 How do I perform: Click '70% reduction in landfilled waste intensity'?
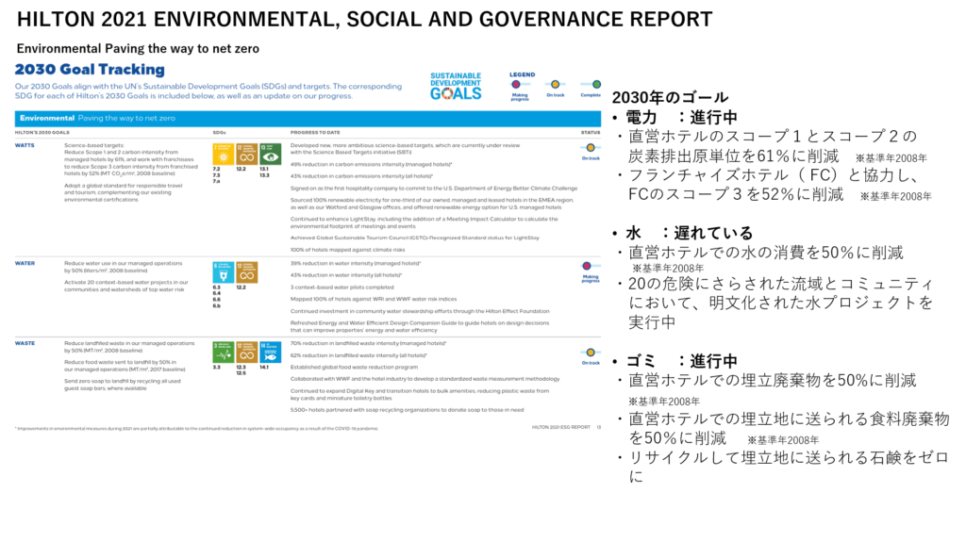369,344
